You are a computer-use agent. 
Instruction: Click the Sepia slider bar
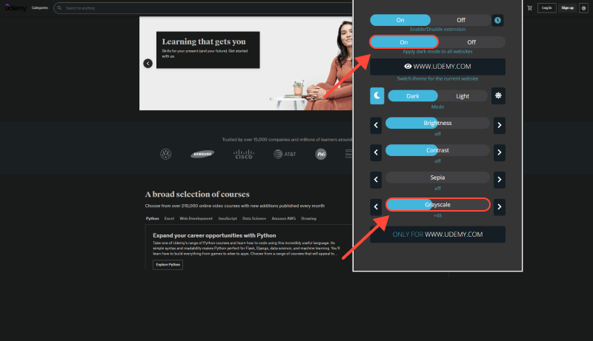click(x=437, y=178)
